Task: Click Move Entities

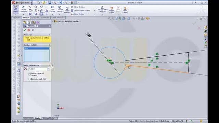Action: (77, 14)
